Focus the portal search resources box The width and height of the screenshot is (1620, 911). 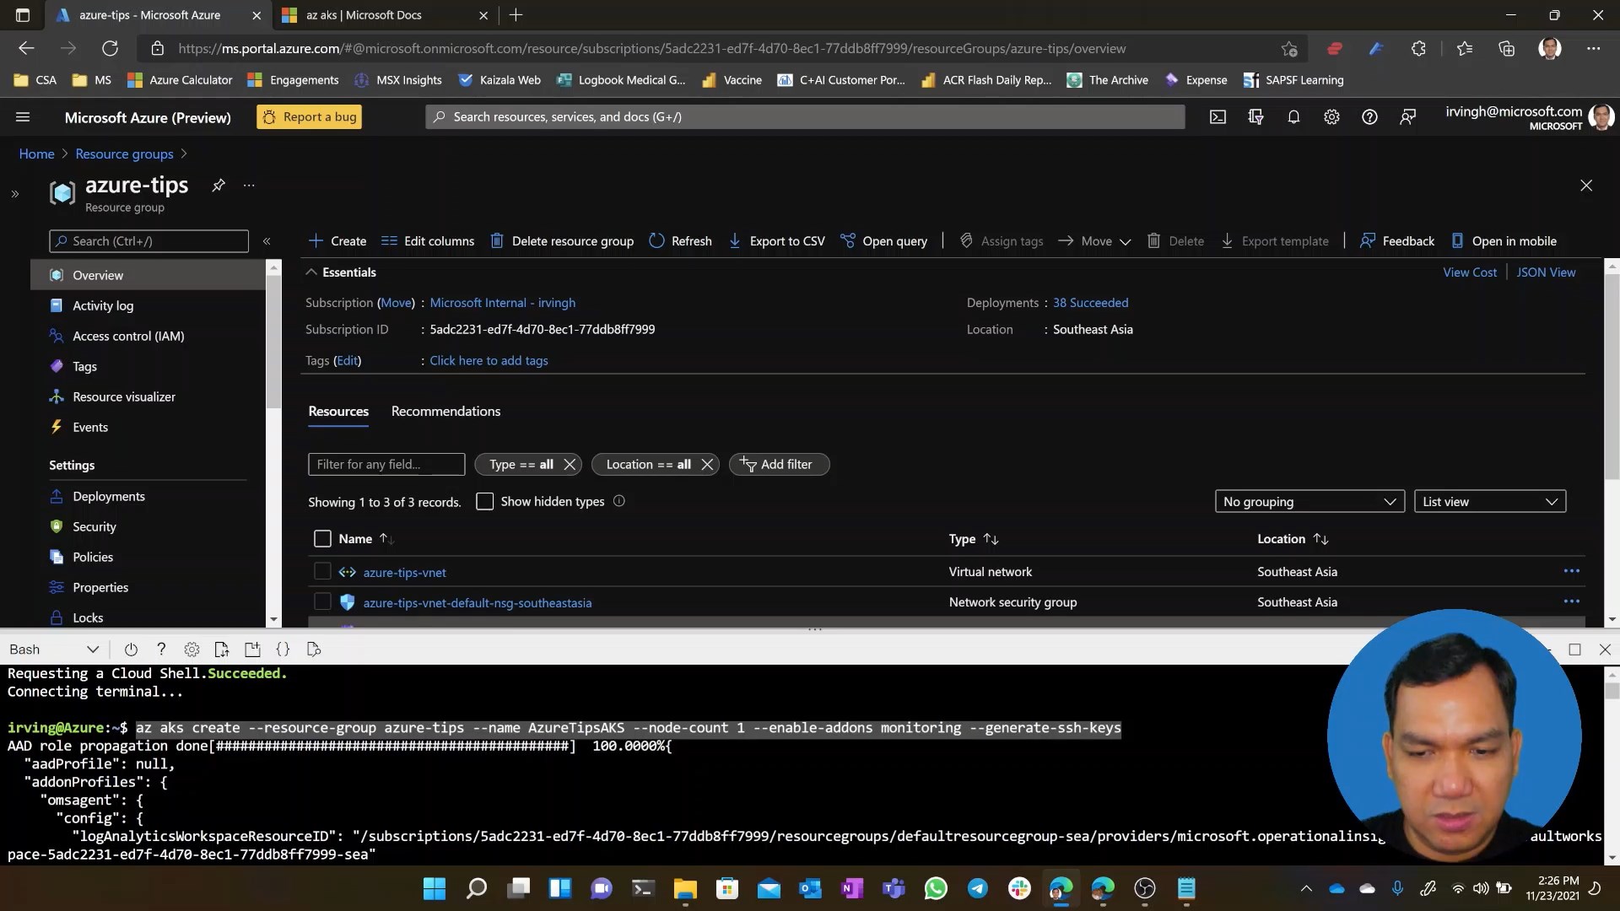pos(805,117)
